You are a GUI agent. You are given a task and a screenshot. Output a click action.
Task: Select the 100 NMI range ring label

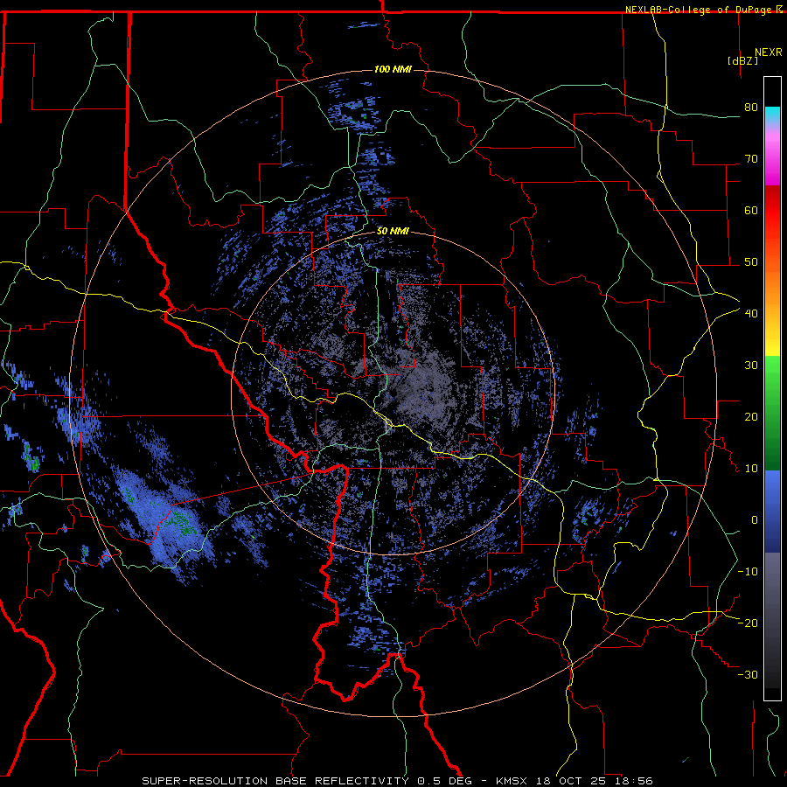(x=393, y=69)
